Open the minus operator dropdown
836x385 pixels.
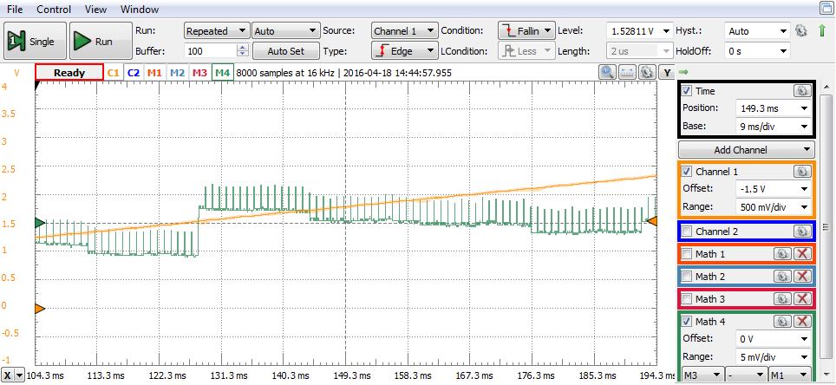pos(746,375)
